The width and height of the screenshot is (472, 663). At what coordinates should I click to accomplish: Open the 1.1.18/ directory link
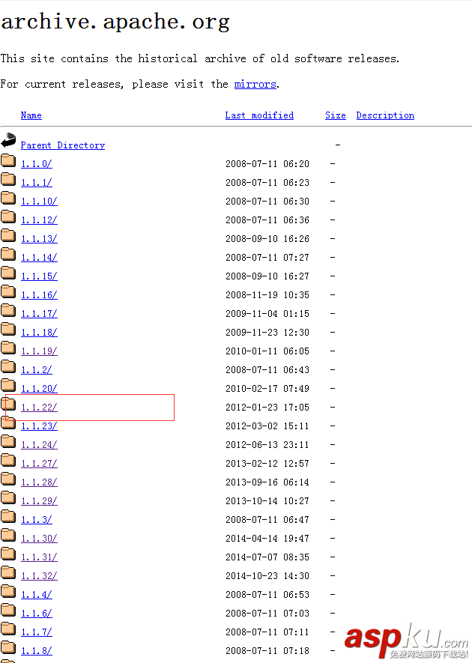pyautogui.click(x=39, y=333)
